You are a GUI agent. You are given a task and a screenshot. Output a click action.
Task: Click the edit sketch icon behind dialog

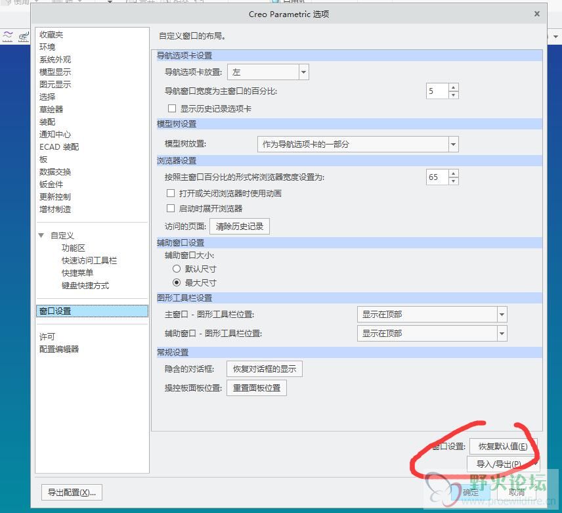[x=24, y=36]
